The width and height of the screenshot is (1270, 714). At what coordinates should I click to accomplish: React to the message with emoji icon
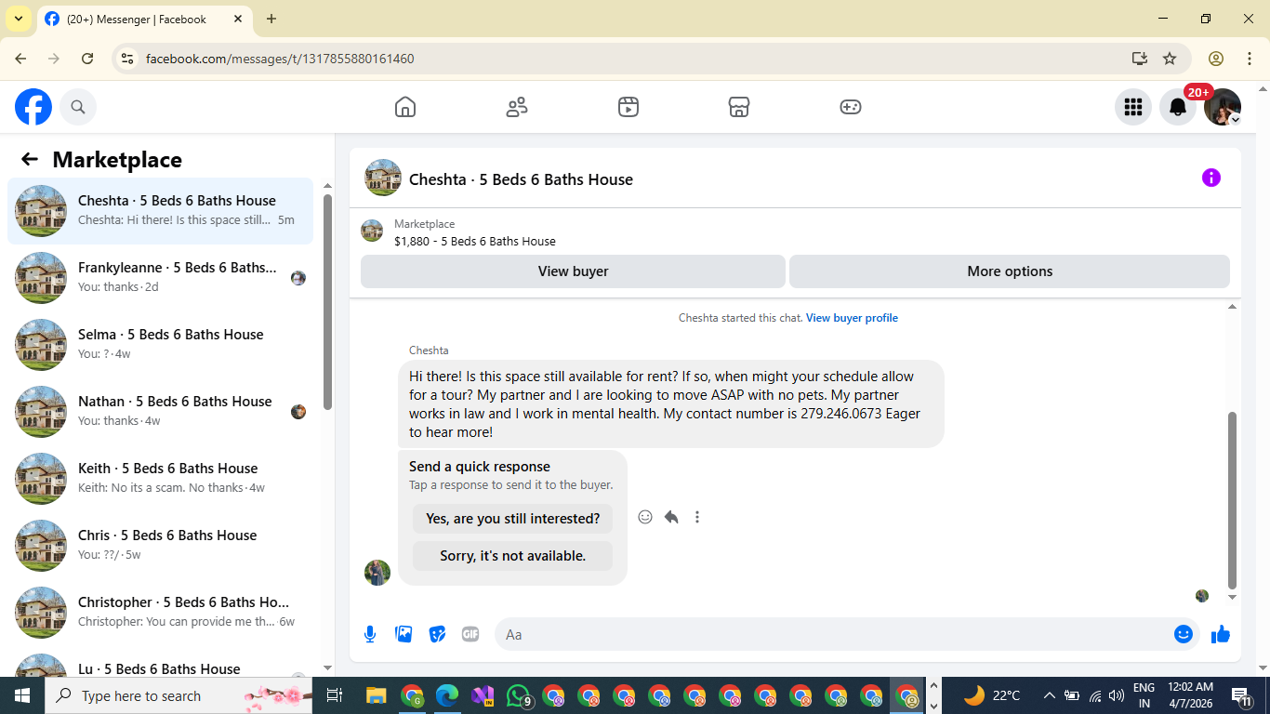coord(645,517)
